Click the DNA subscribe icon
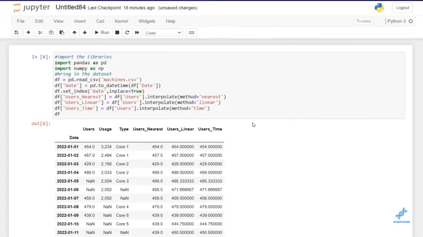The width and height of the screenshot is (423, 237). click(x=401, y=215)
